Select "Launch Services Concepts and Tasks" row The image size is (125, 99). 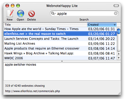tap(60, 39)
